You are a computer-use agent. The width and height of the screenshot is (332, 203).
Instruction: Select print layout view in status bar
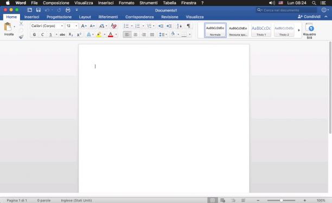pyautogui.click(x=212, y=200)
